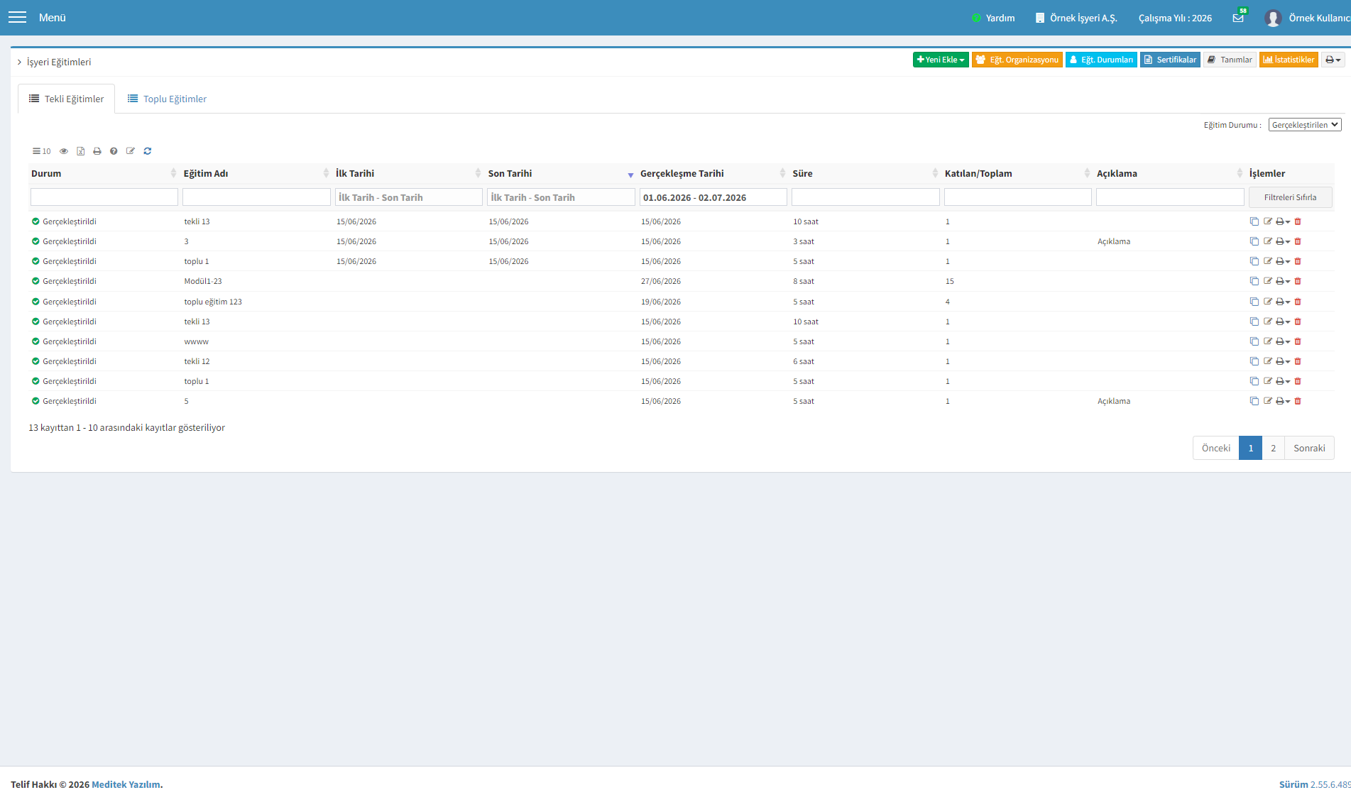This screenshot has height=802, width=1351.
Task: Click the Gerçekleşme Tarihi filter 01.06.2026 - 02.07.2026
Action: (x=713, y=197)
